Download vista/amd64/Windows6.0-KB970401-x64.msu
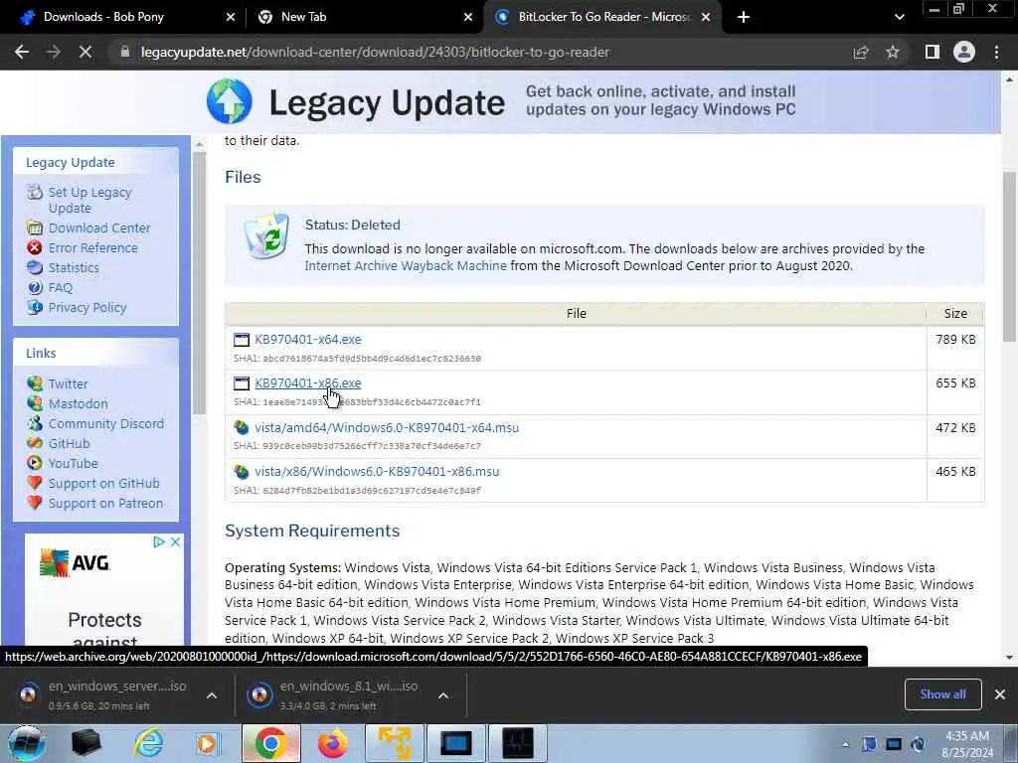This screenshot has height=763, width=1018. click(387, 427)
